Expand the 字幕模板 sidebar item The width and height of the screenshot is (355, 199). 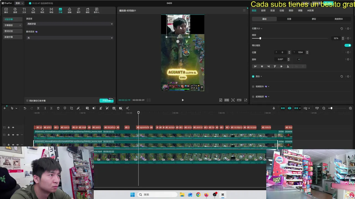[12, 25]
